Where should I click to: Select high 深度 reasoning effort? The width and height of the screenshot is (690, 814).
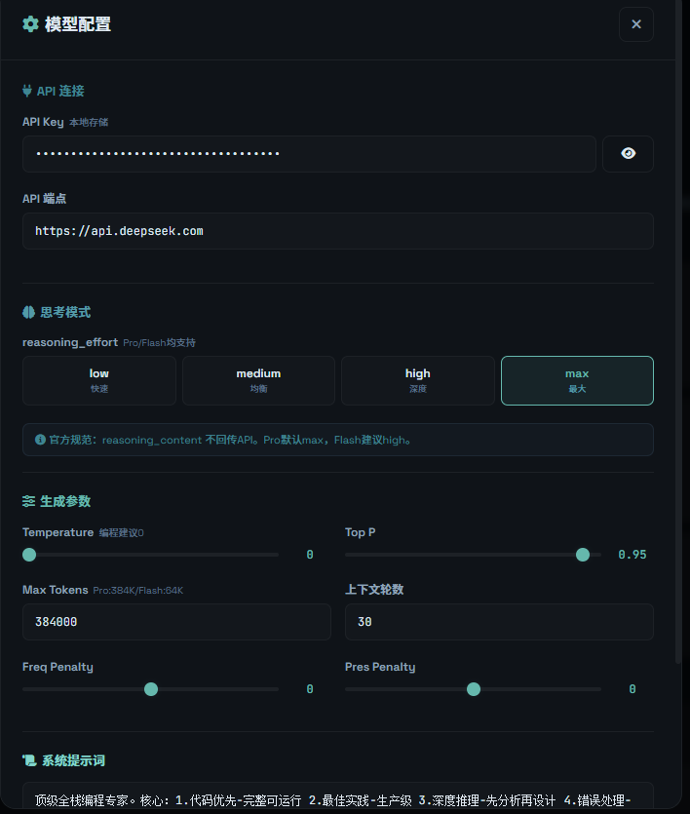click(418, 380)
